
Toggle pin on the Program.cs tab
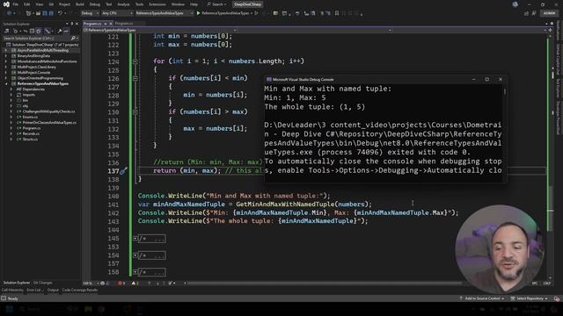pos(106,24)
